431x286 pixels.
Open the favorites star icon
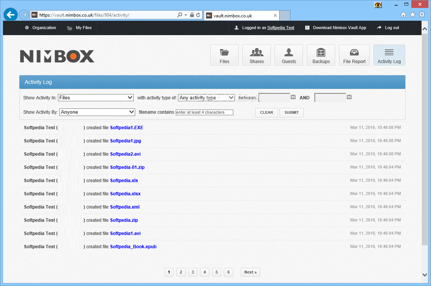click(412, 15)
